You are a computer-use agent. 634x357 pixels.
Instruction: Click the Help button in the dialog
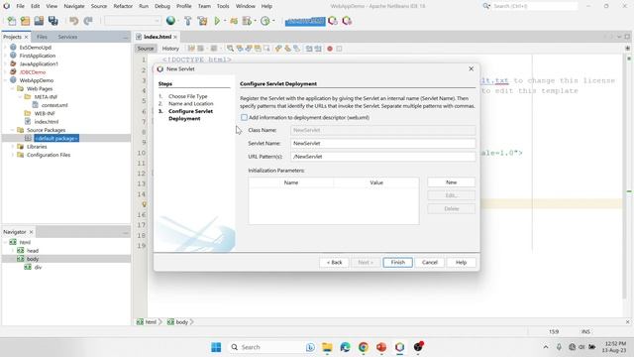[x=461, y=262]
